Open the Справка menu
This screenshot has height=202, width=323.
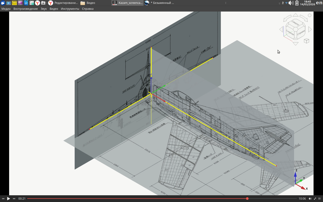click(x=88, y=9)
